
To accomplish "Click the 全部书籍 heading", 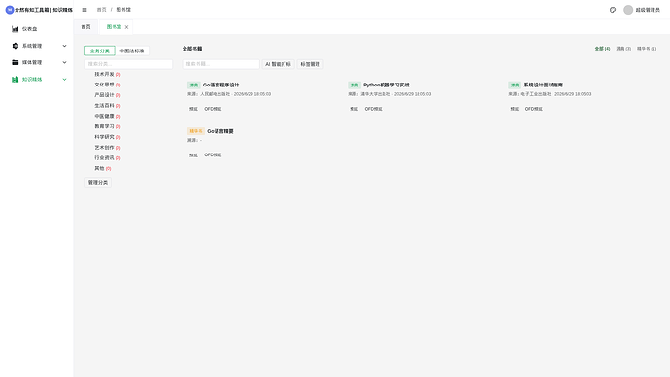I will [192, 49].
